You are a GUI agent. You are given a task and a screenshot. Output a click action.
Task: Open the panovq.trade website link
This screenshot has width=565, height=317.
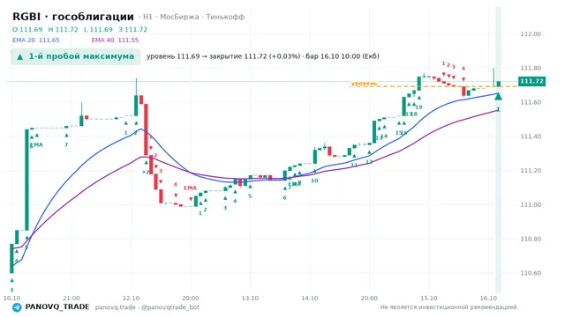[116, 307]
